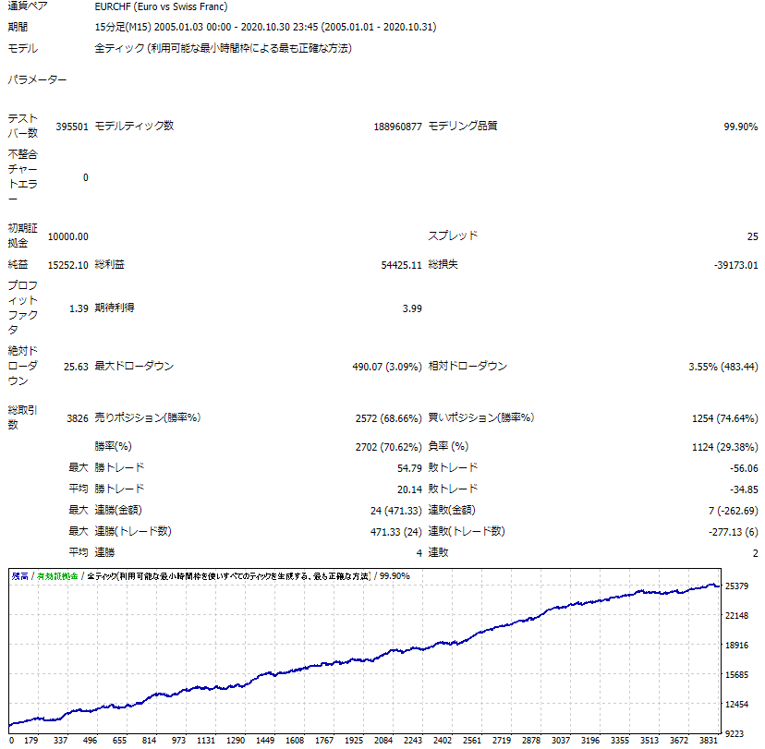Select the absolute drawdown value '25.63'
Viewport: 765px width, 749px height.
click(x=76, y=367)
